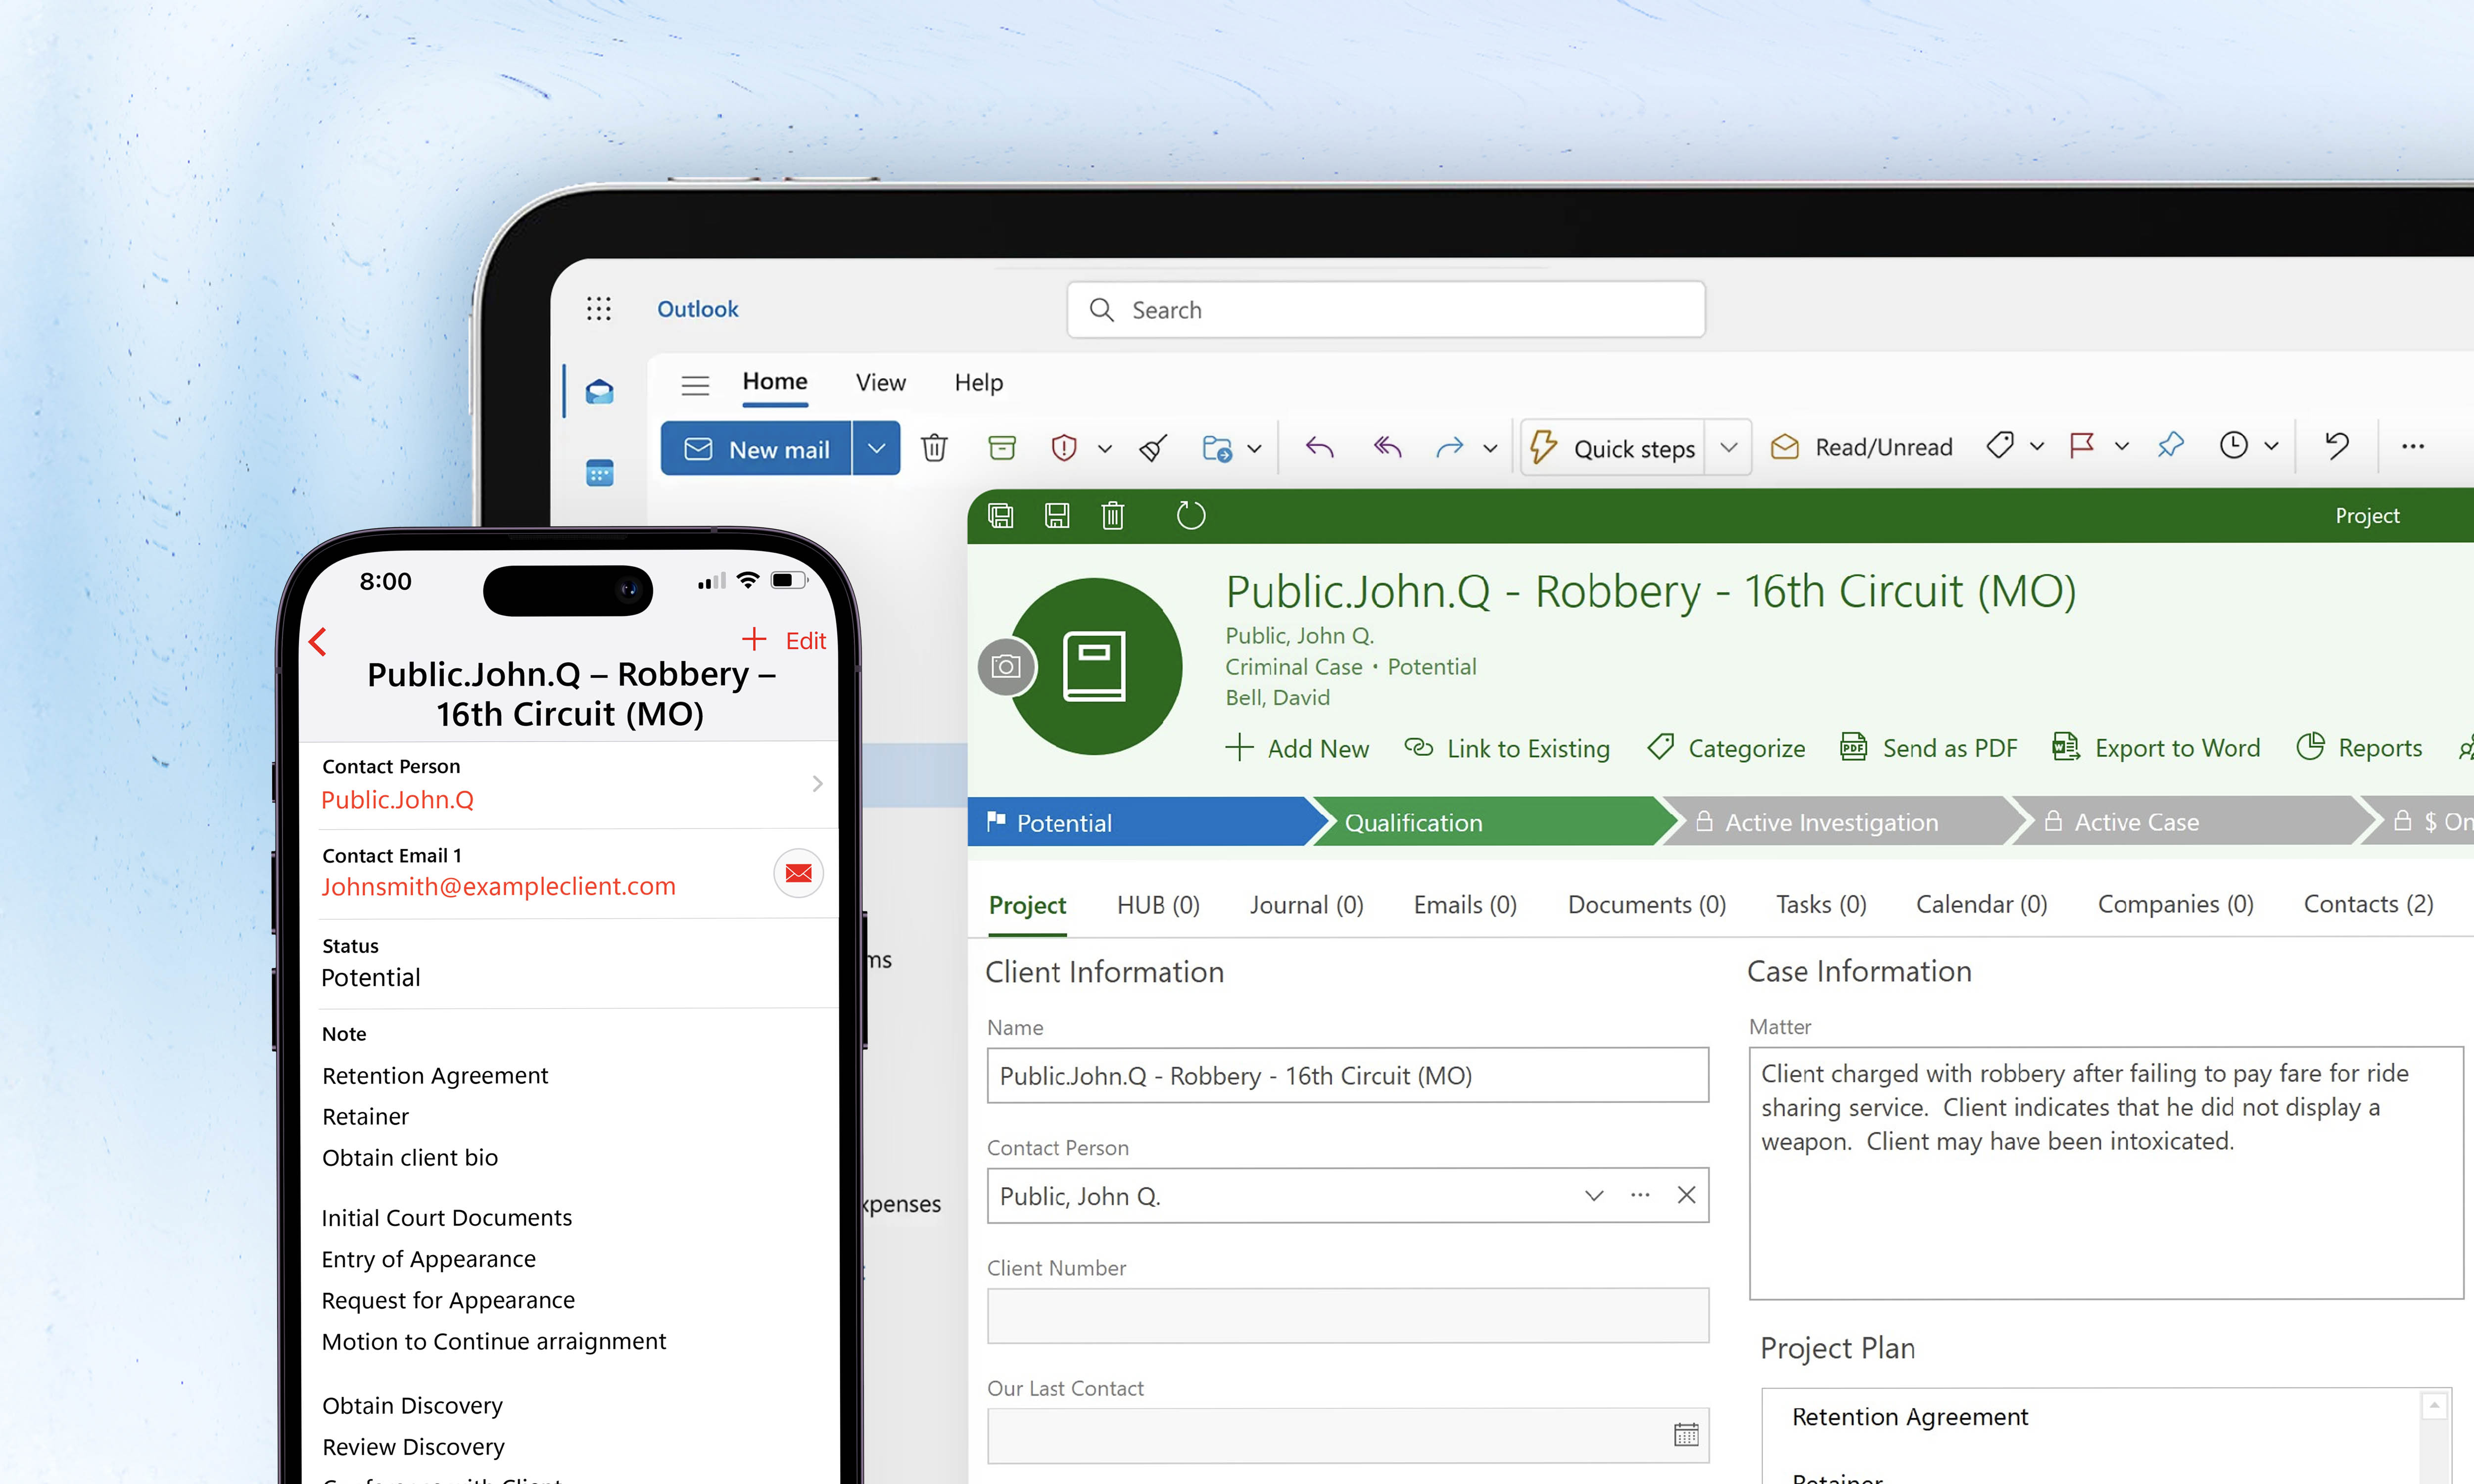Flag the message with the flag icon
The image size is (2474, 1484).
[x=2081, y=446]
